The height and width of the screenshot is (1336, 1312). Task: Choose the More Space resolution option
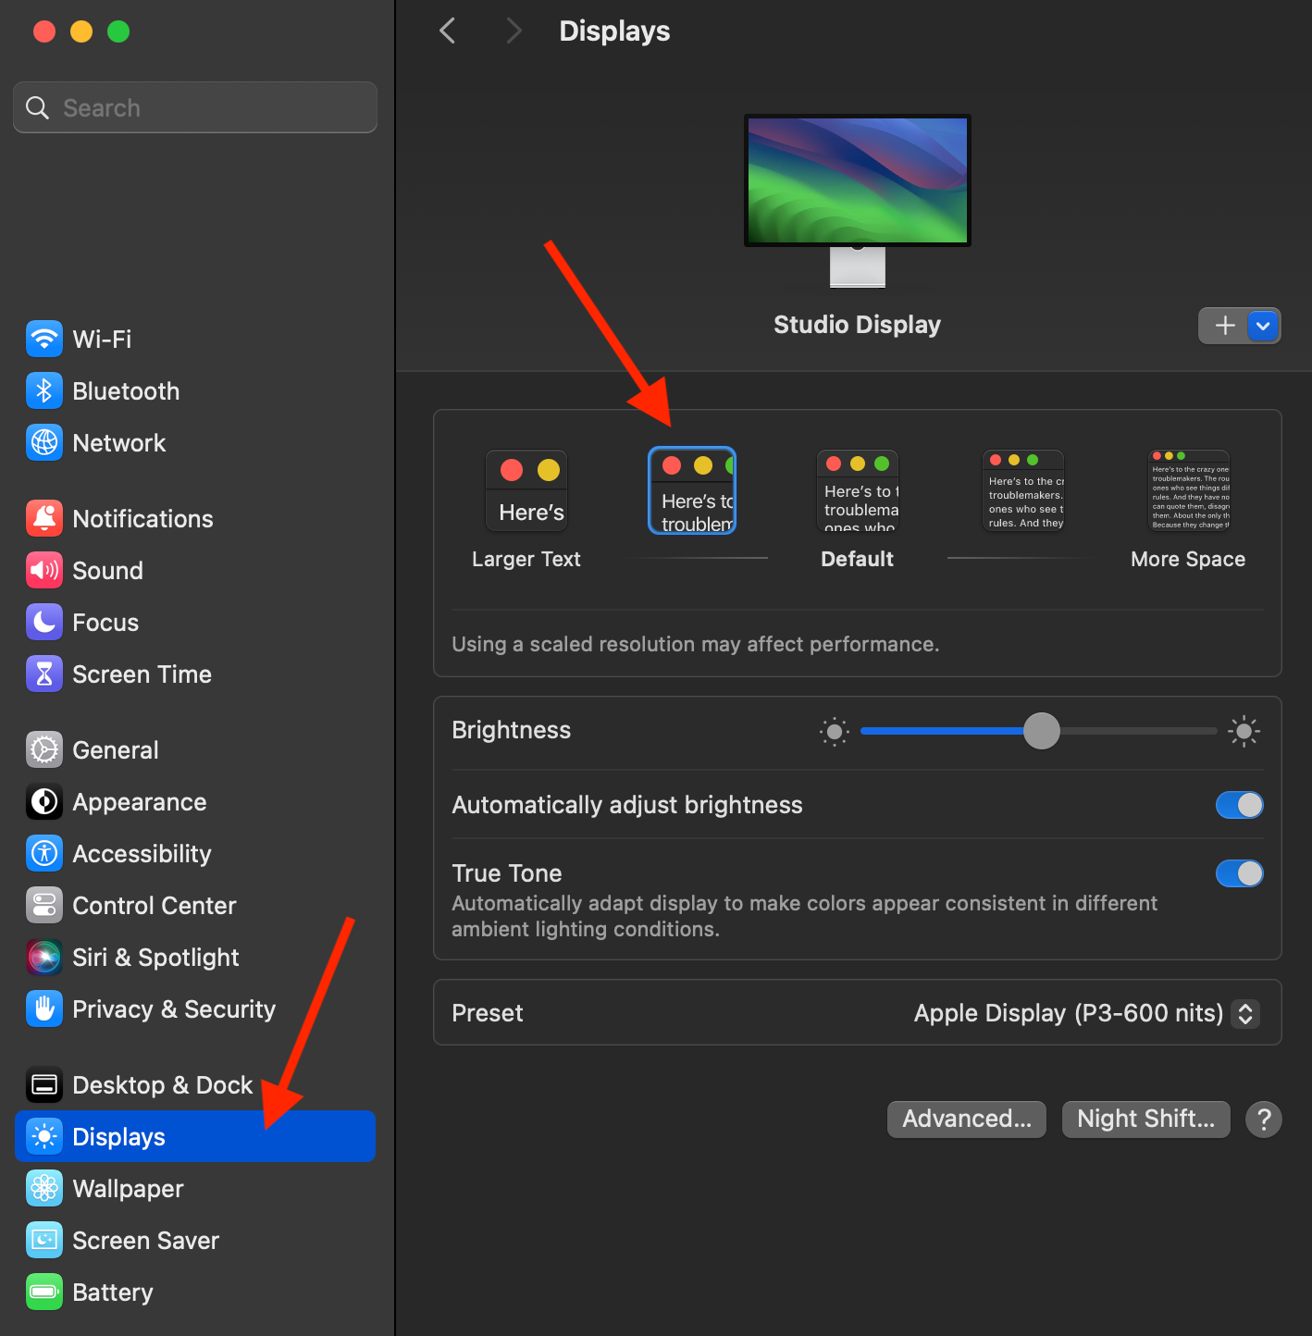(x=1189, y=491)
